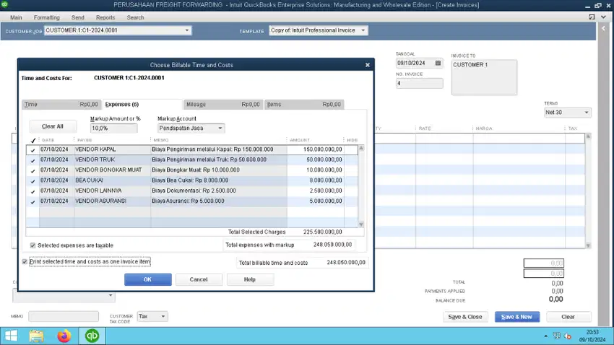Uncheck the VENDOR LAINNYA expense row
This screenshot has width=614, height=345.
tap(33, 191)
